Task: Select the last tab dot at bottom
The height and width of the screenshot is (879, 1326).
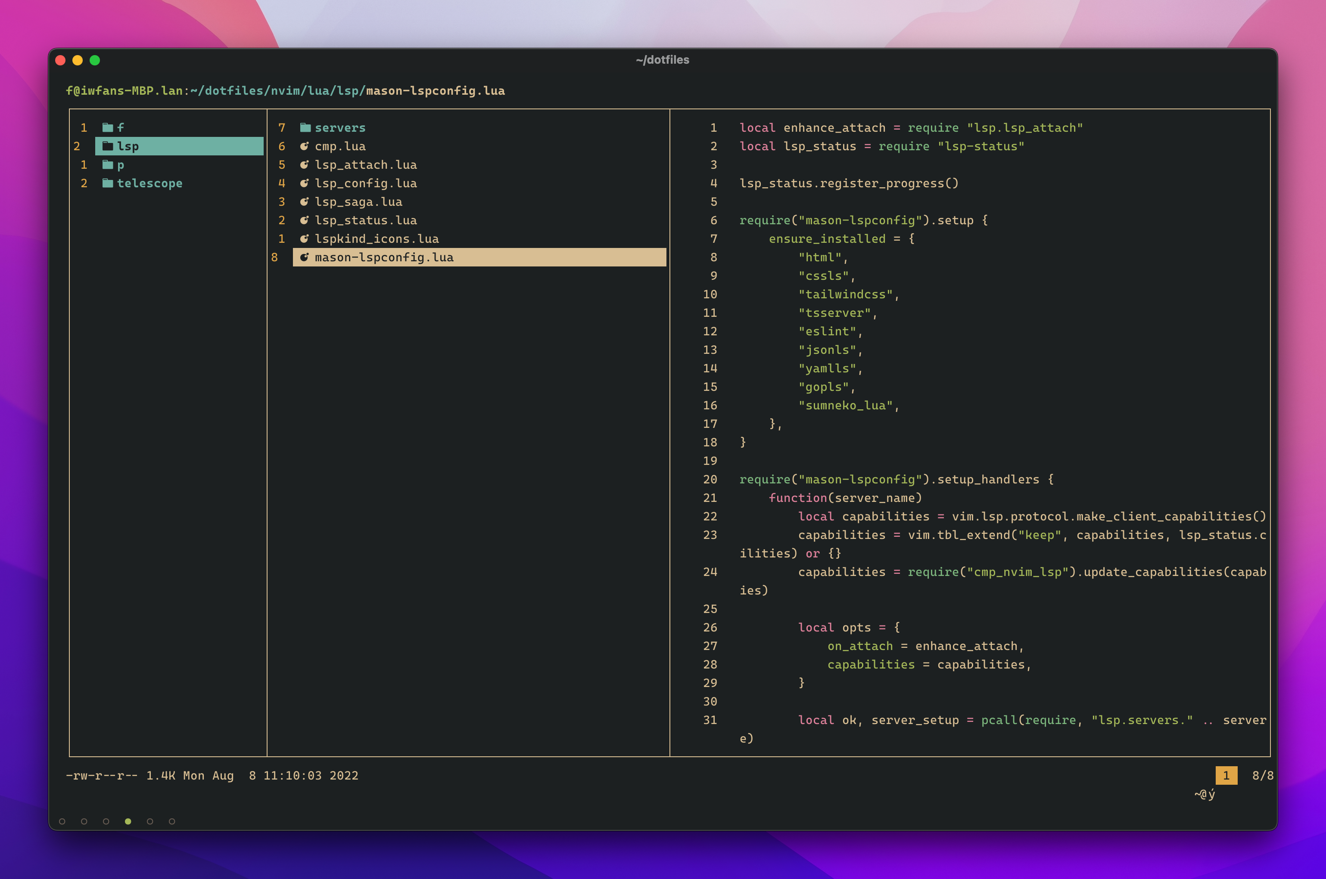Action: (172, 821)
